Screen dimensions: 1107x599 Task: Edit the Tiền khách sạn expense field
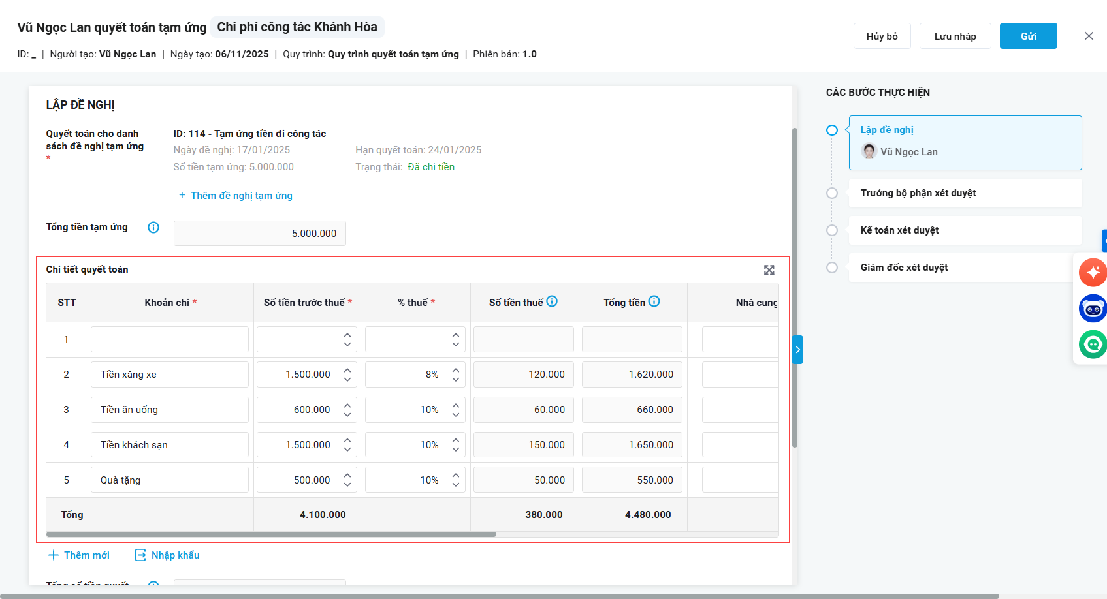(x=170, y=445)
